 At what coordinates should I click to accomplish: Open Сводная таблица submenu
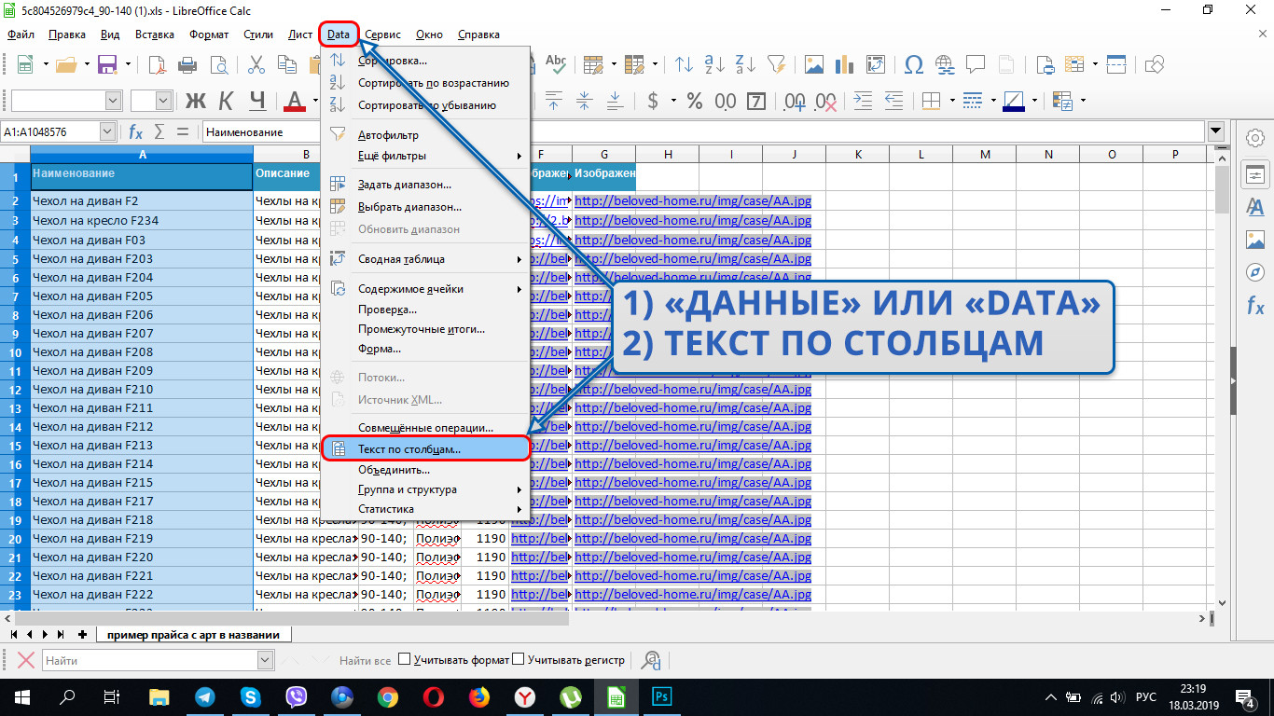pyautogui.click(x=426, y=259)
